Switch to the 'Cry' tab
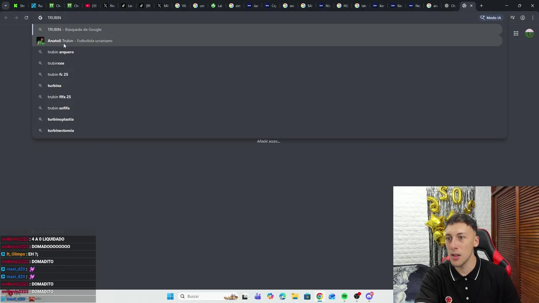 click(x=271, y=5)
